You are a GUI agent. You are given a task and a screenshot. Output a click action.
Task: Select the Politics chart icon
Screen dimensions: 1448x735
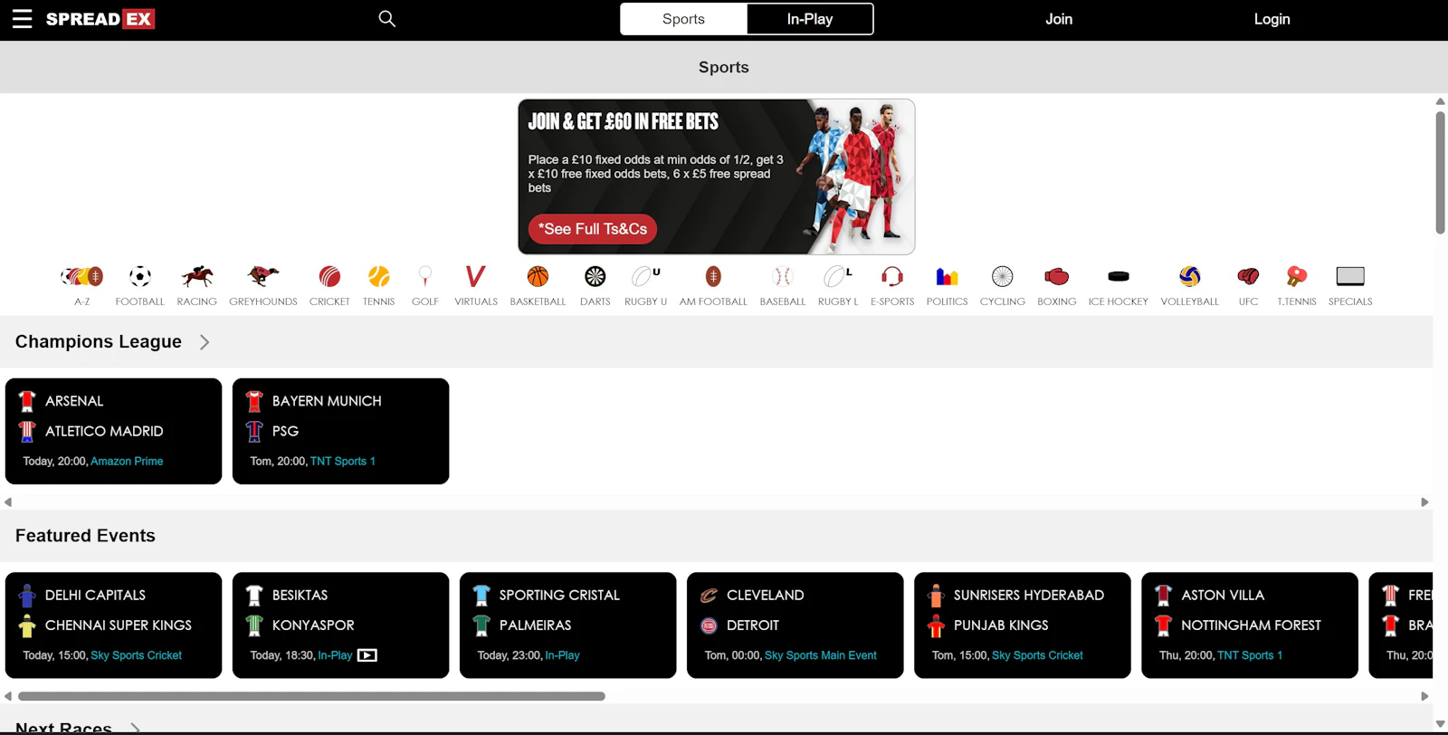tap(948, 276)
